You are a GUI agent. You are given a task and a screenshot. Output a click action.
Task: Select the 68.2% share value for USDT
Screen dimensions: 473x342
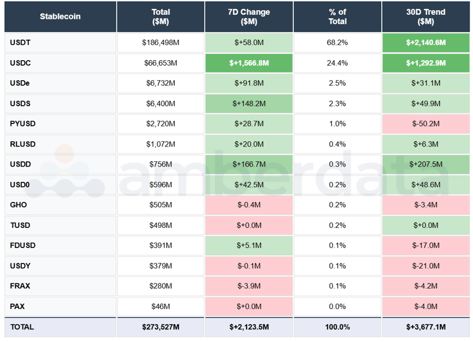[337, 43]
